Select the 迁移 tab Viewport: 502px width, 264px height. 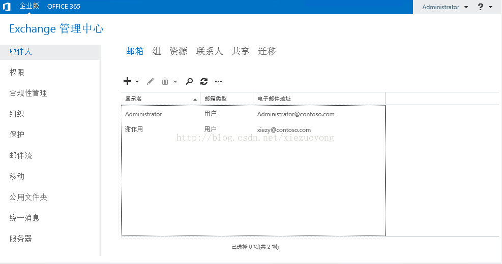pyautogui.click(x=267, y=51)
